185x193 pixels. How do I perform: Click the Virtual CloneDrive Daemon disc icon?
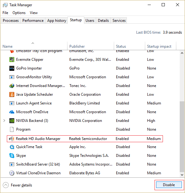(x=12, y=173)
